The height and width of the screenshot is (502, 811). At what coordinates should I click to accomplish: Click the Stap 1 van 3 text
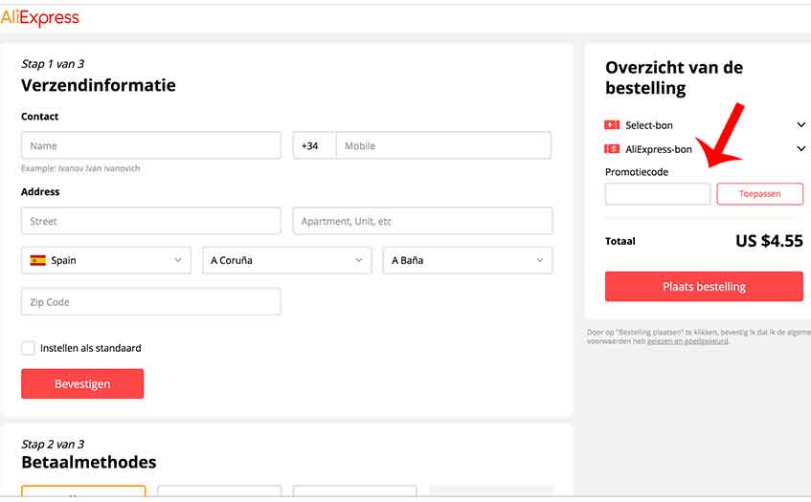(53, 64)
